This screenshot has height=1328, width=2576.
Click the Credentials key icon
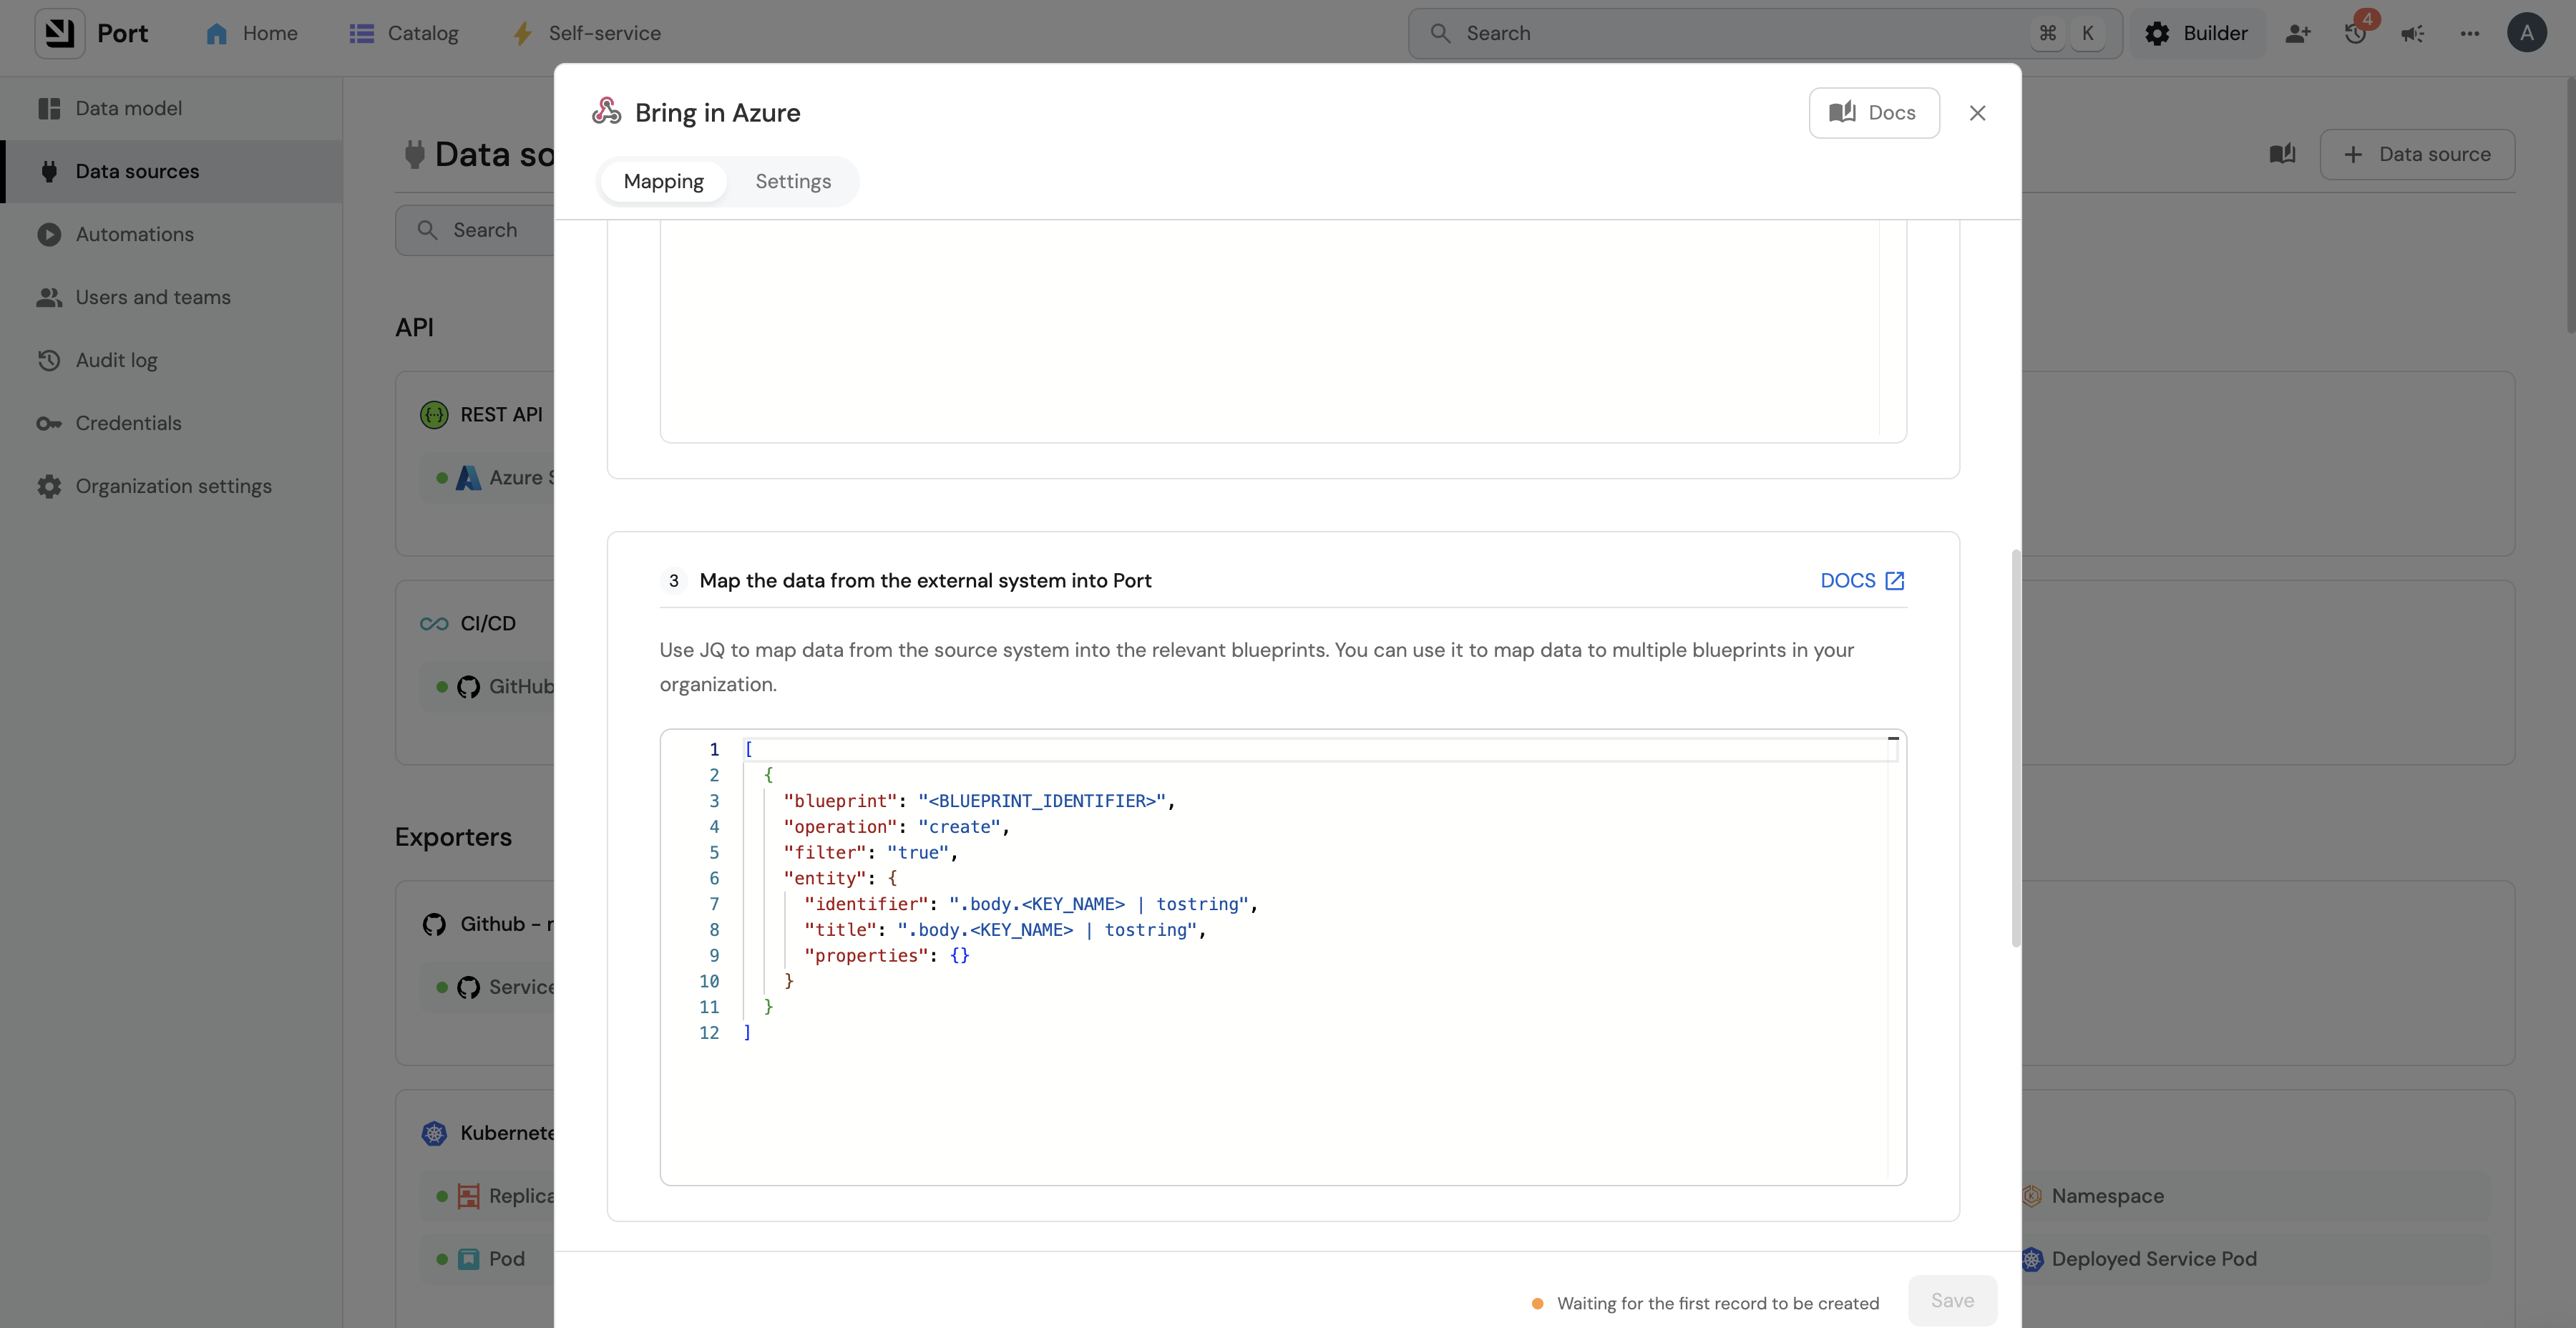click(49, 423)
